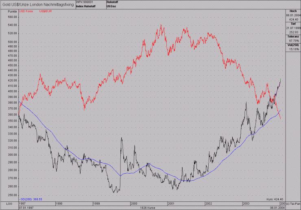Click the Index Rohstoff header cell
301x210 pixels.
[x=85, y=7]
